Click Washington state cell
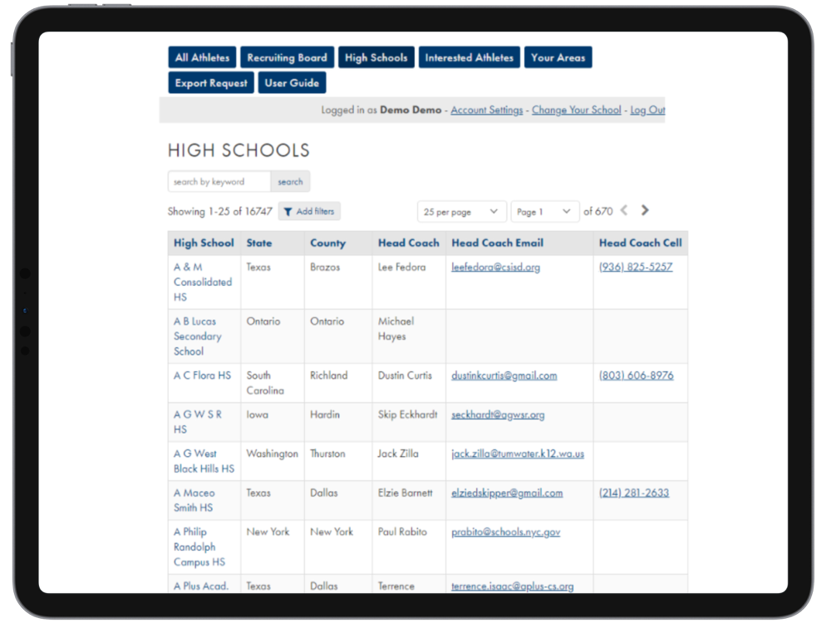Image resolution: width=831 pixels, height=623 pixels. point(272,454)
